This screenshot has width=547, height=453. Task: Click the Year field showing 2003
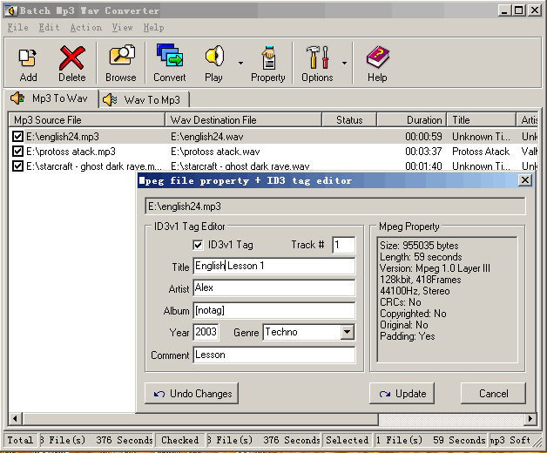tap(206, 332)
